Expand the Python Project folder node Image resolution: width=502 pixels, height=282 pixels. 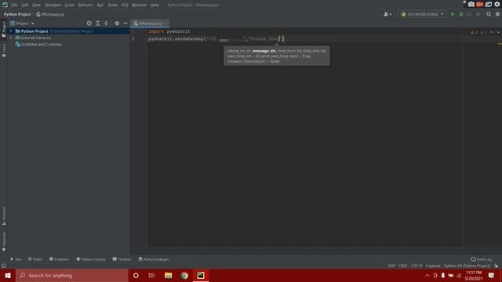11,31
